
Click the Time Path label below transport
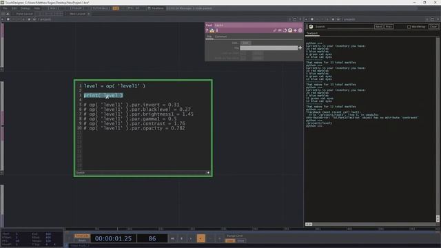[x=80, y=246]
